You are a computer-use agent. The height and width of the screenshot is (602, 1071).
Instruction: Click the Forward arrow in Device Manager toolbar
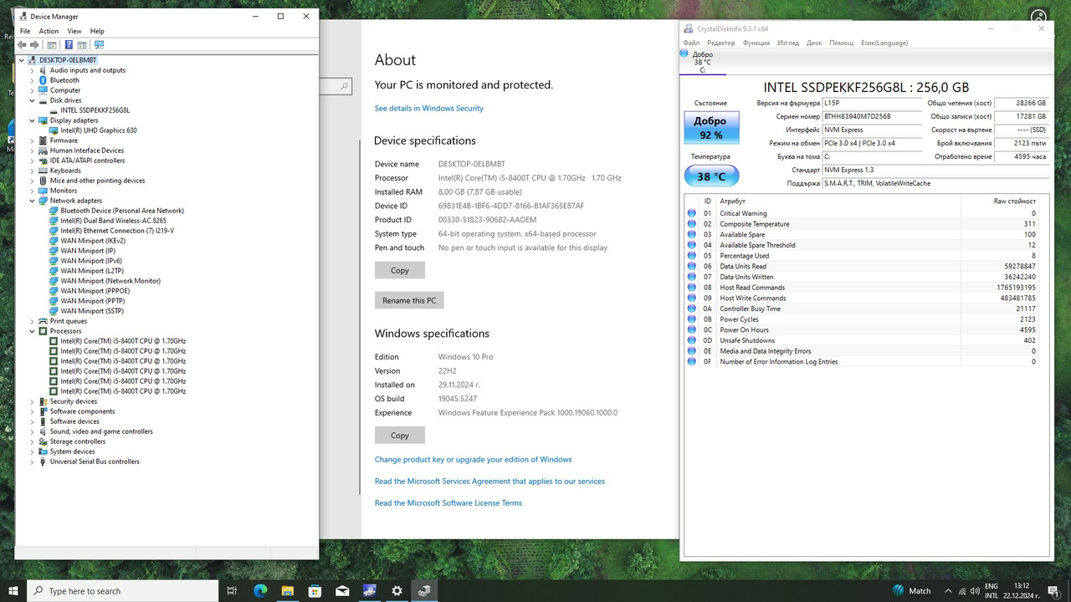coord(34,44)
